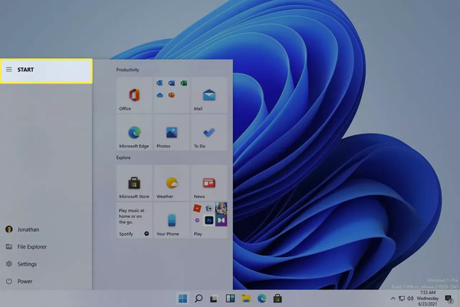Open the Office tile
Screen dimensions: 460x307
tap(134, 95)
